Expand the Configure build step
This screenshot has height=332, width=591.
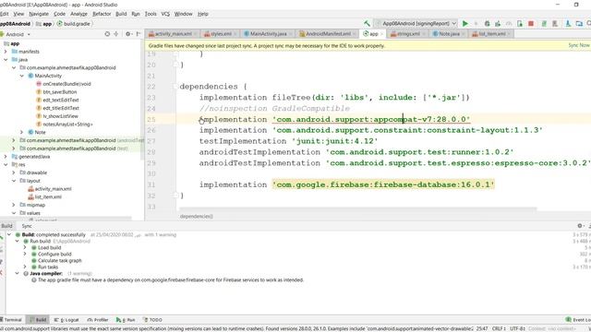pos(25,255)
